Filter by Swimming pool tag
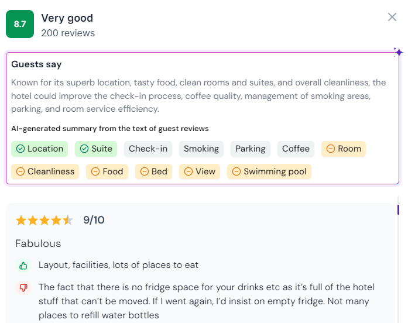 click(x=269, y=171)
